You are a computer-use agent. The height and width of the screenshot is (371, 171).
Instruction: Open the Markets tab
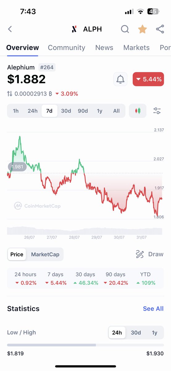[x=136, y=48]
